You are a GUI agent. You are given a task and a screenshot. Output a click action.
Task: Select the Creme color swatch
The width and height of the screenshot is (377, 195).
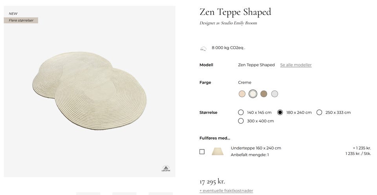coord(253,94)
